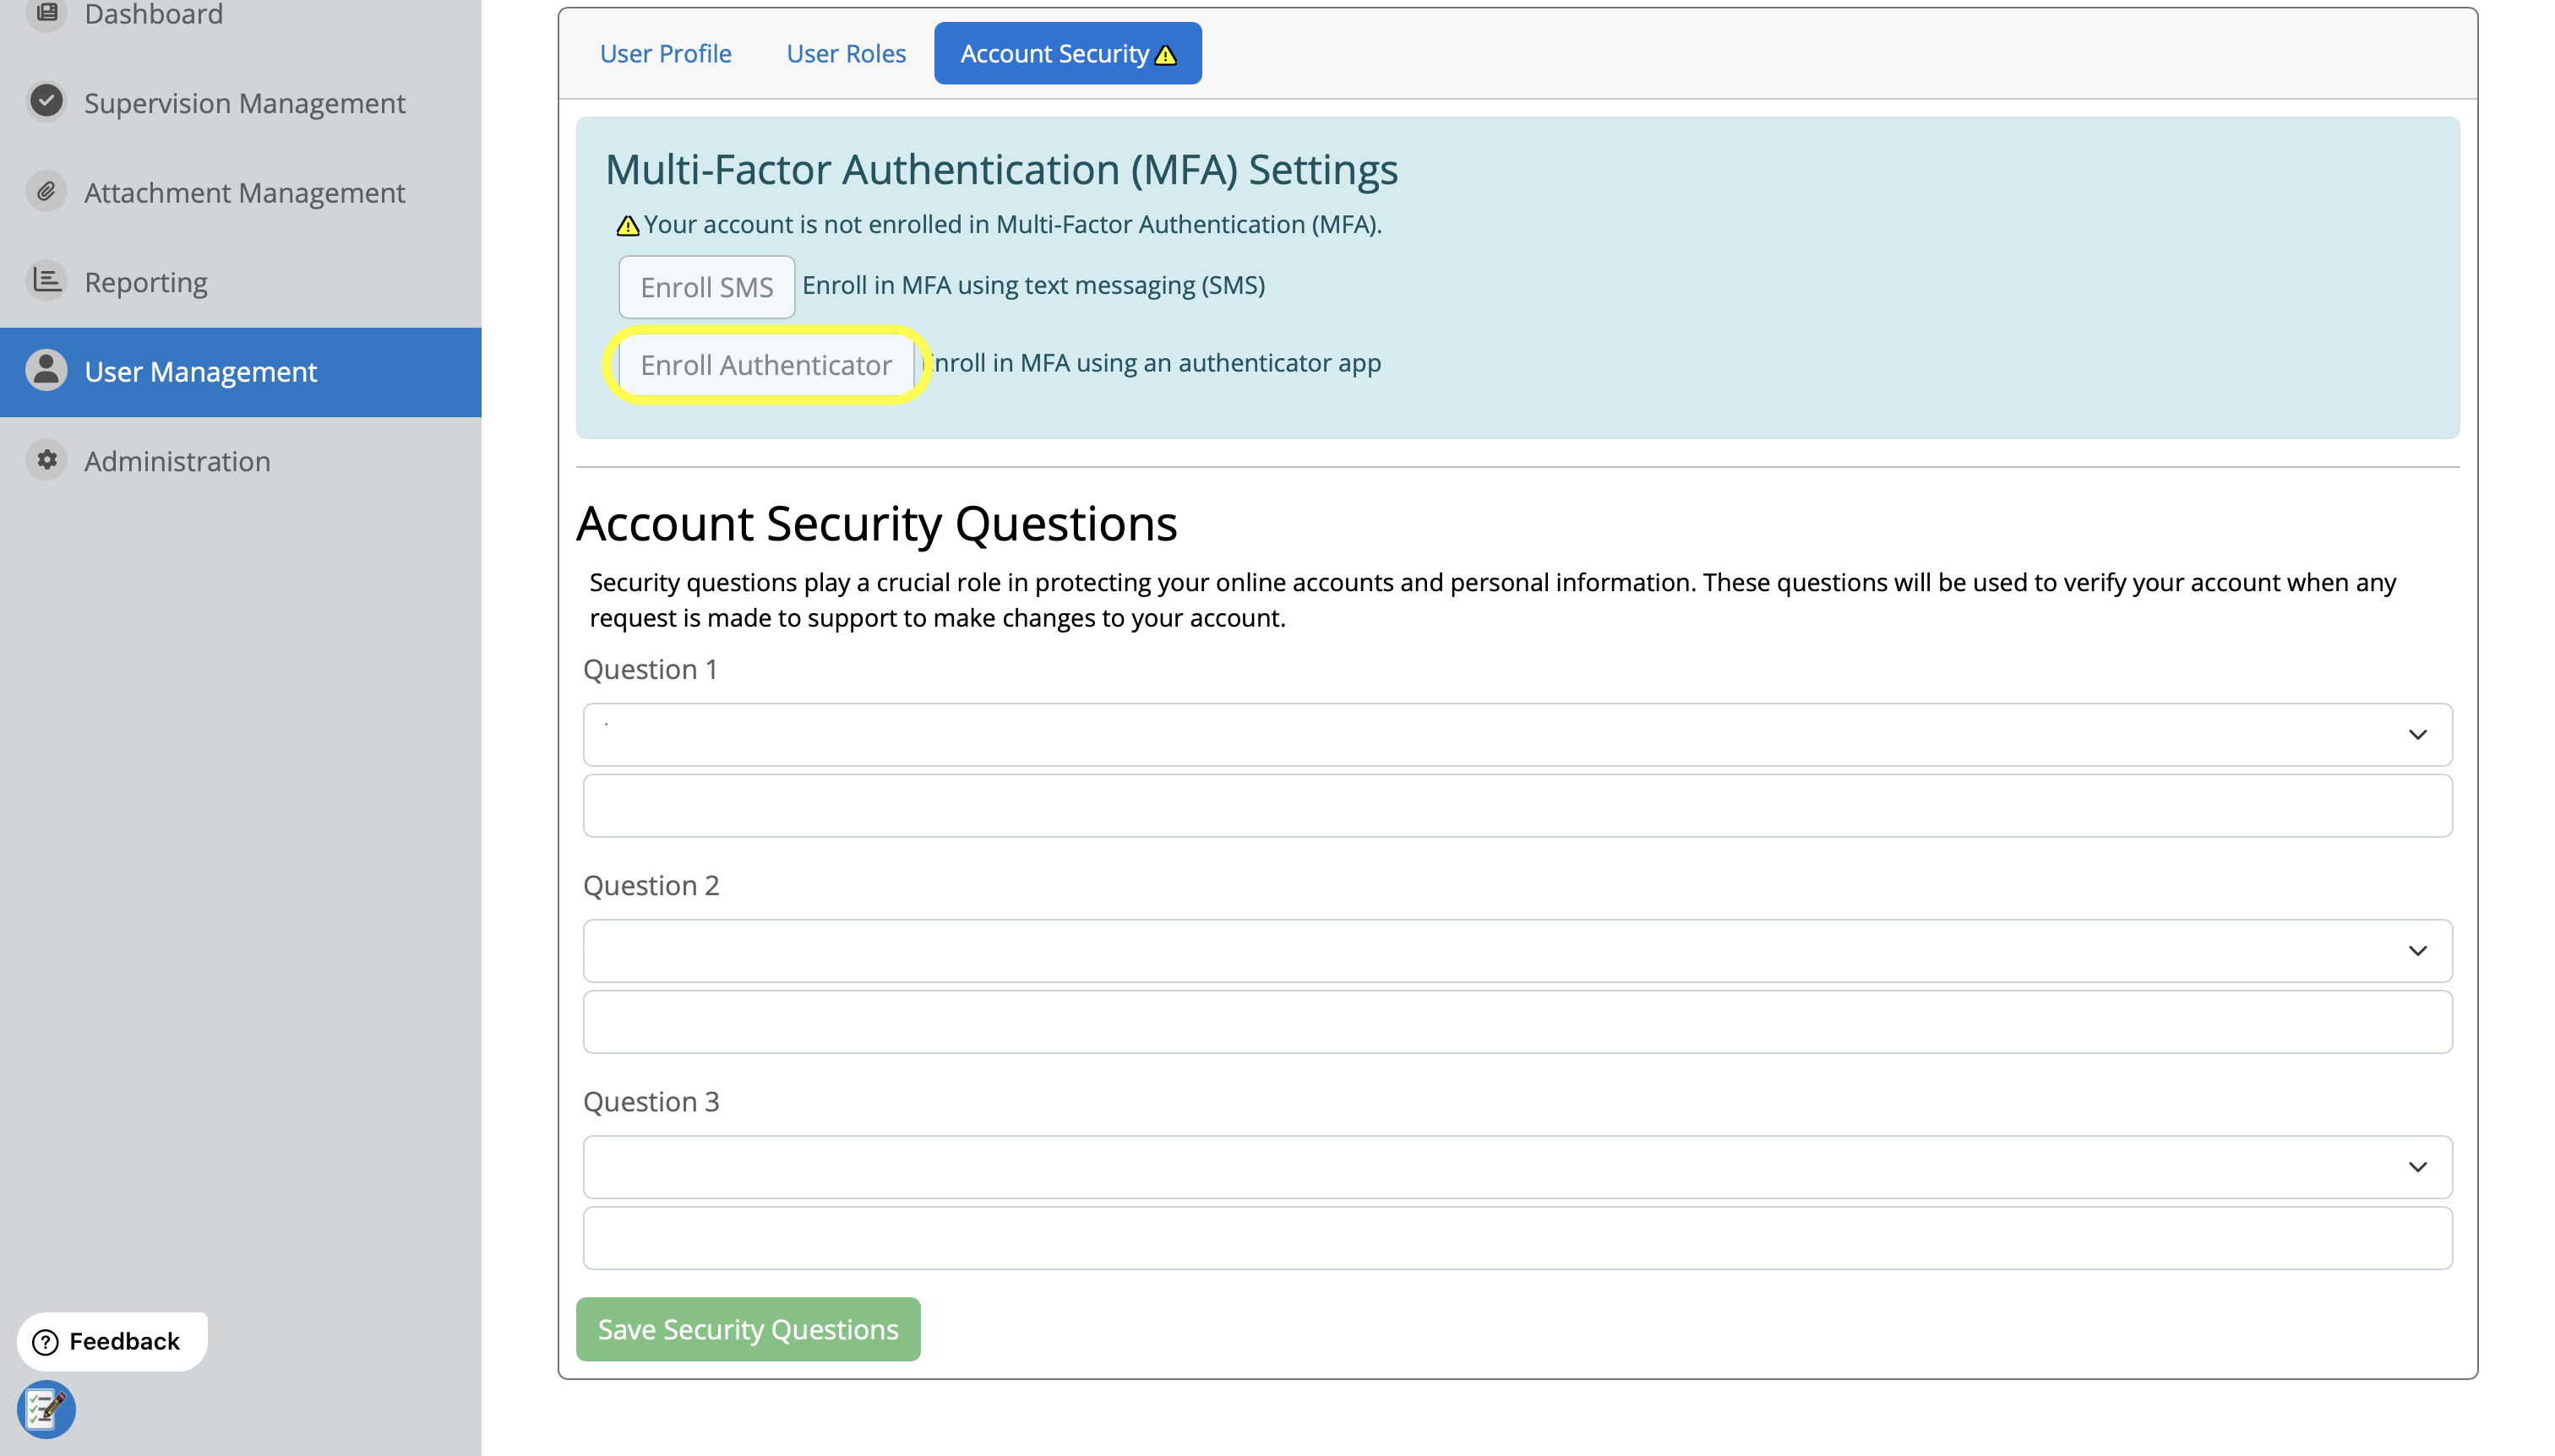Click the Attachment Management paperclip icon
Image resolution: width=2555 pixels, height=1456 pixels.
click(x=46, y=191)
